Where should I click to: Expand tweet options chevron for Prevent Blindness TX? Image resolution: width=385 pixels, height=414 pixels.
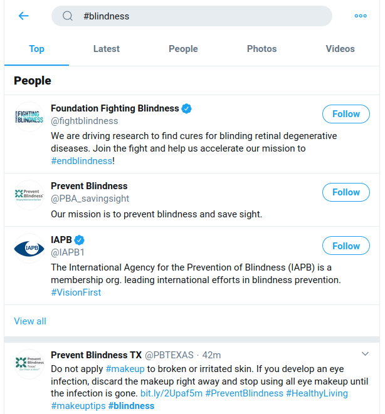(x=365, y=354)
